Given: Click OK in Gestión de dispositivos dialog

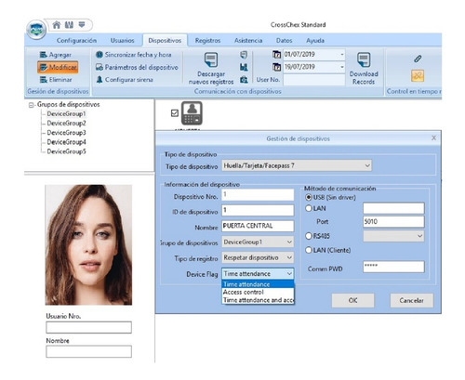Looking at the screenshot, I should [x=352, y=300].
